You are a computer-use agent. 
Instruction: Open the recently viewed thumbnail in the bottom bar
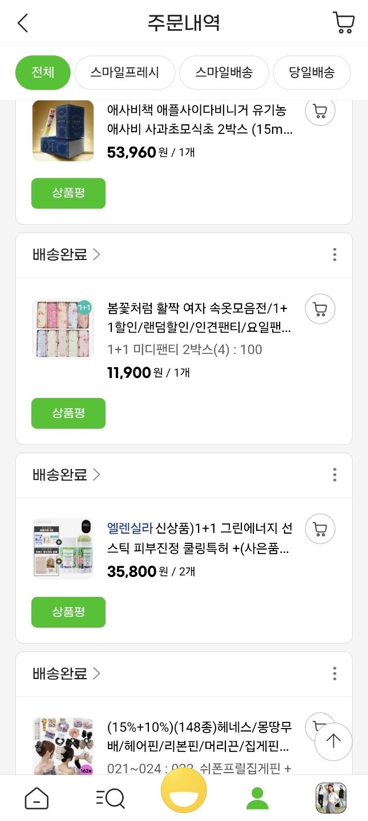click(331, 798)
